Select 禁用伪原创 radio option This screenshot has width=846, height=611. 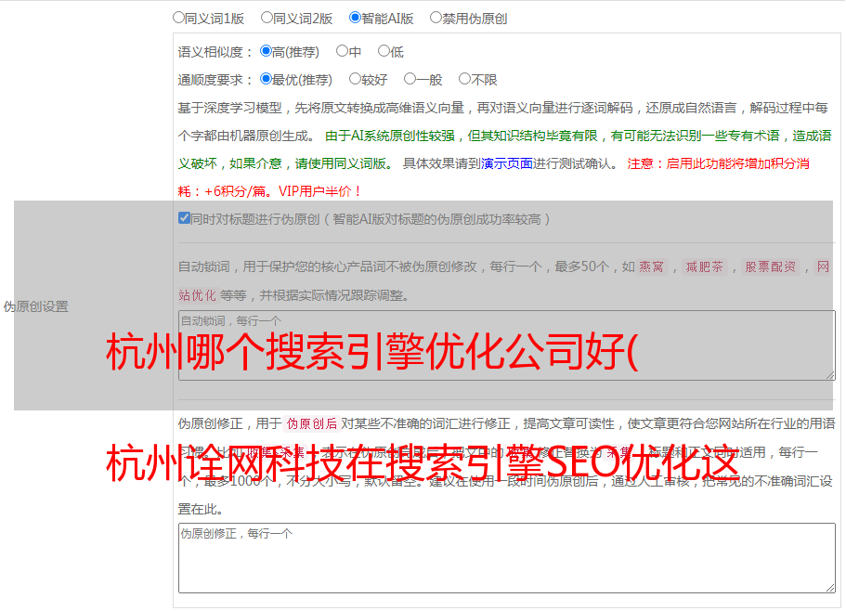(x=436, y=18)
